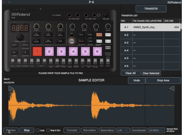
Task: Click the LOOP button next to DELETE
Action: coord(90,41)
